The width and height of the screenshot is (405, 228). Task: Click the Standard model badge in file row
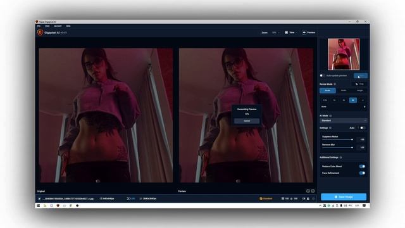266,199
